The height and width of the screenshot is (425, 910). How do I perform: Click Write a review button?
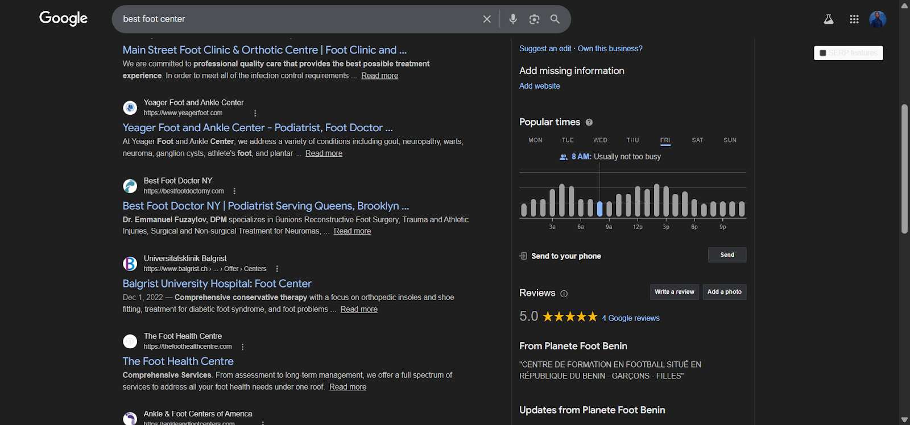(x=674, y=292)
